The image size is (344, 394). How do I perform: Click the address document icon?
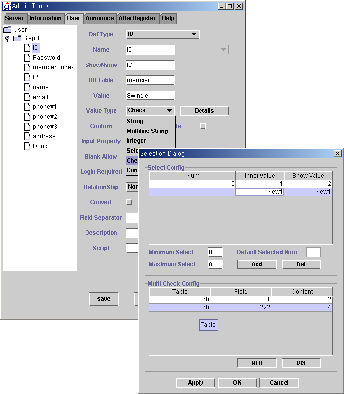tap(28, 136)
